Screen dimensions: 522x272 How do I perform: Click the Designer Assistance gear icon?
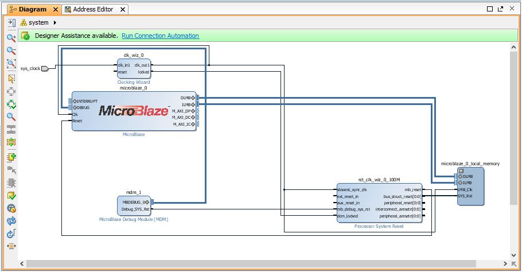[26, 36]
